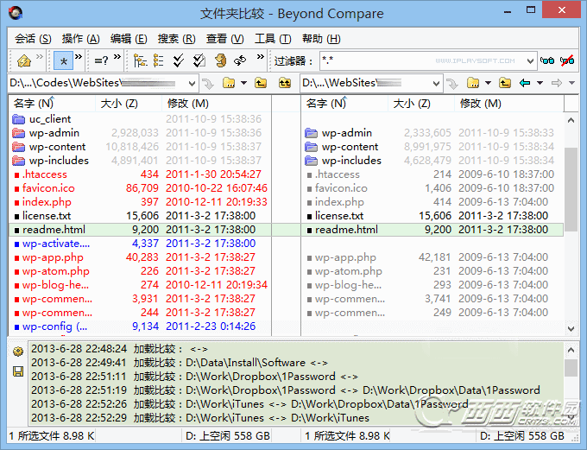Sort right pane by 修改 (M) header
The width and height of the screenshot is (587, 450).
click(509, 104)
